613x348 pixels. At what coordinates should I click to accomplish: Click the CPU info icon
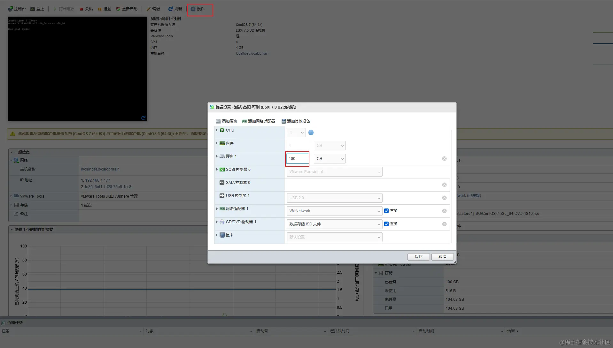pos(311,132)
